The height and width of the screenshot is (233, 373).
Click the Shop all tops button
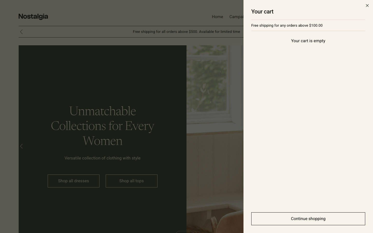click(x=132, y=181)
